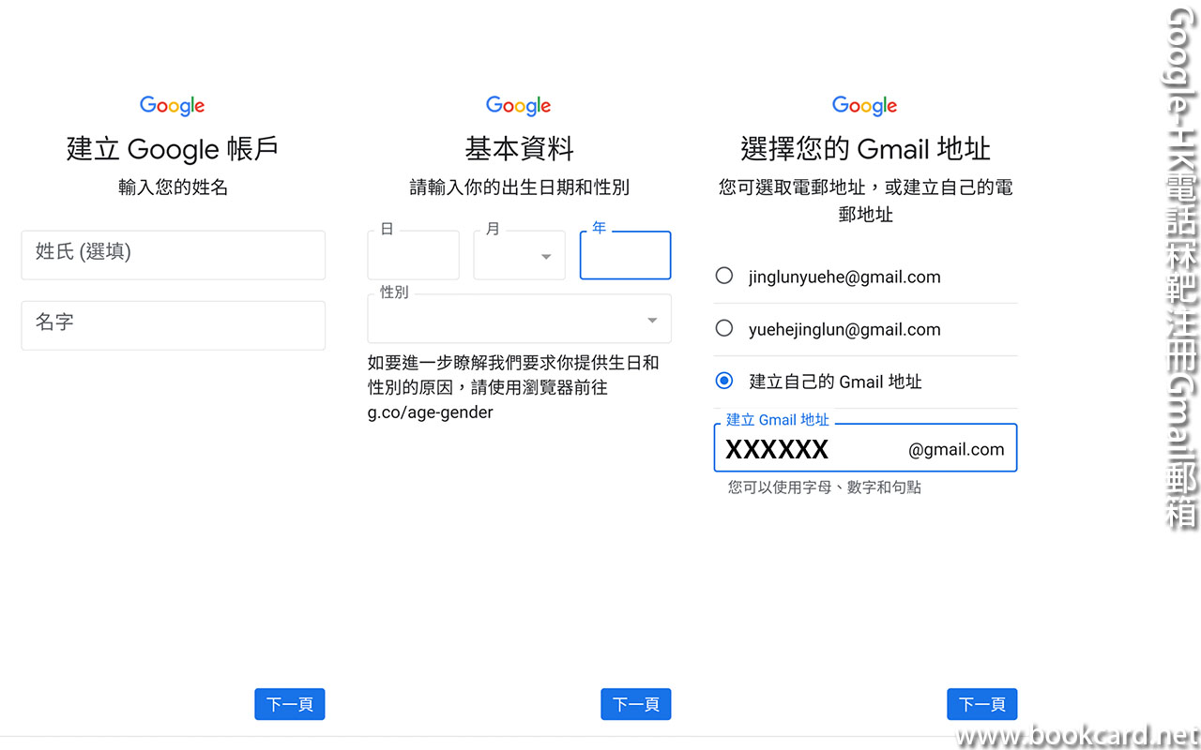Click the Google logo above 基本資料 heading

(x=519, y=106)
